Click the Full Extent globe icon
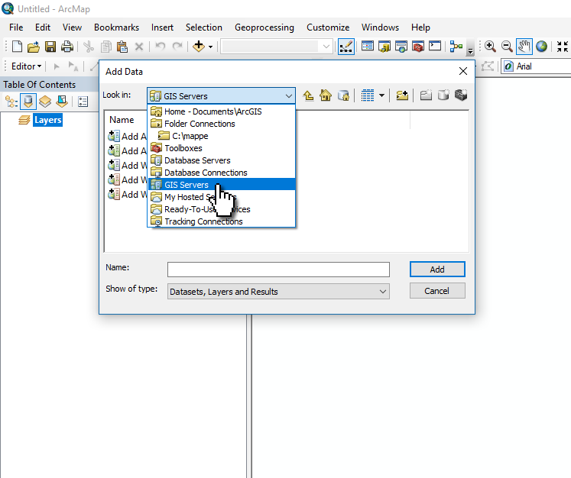The width and height of the screenshot is (571, 478). point(541,47)
